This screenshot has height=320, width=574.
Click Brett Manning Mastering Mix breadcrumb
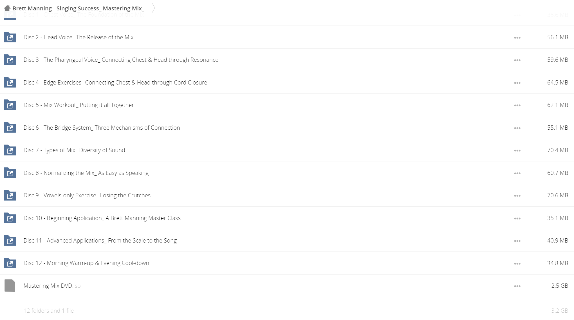[x=78, y=8]
